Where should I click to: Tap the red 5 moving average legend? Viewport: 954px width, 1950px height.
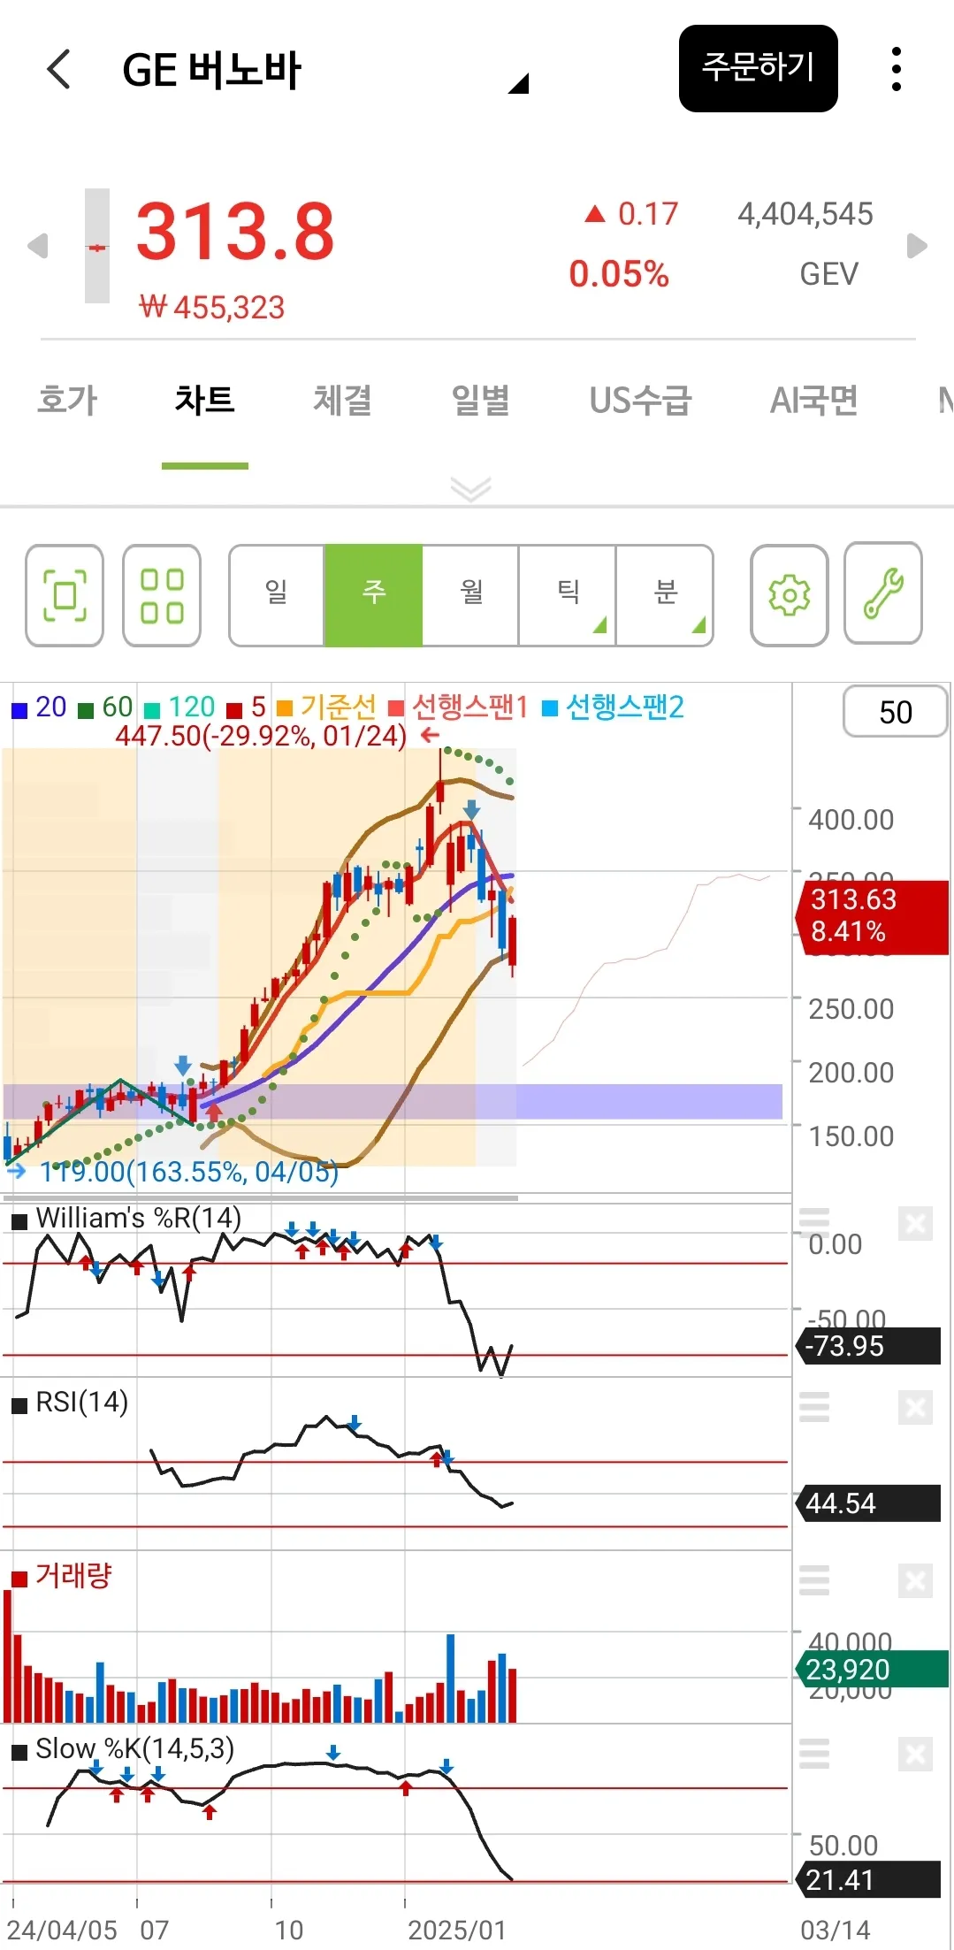(x=247, y=707)
